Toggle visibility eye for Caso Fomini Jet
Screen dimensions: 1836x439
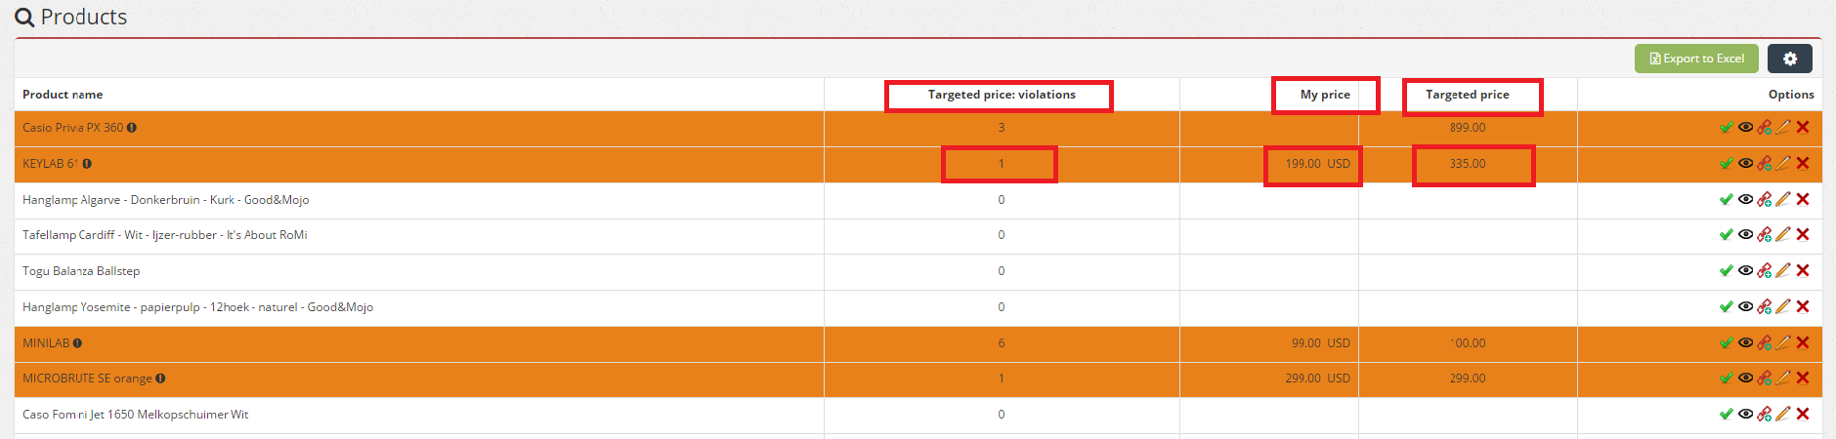coord(1745,414)
